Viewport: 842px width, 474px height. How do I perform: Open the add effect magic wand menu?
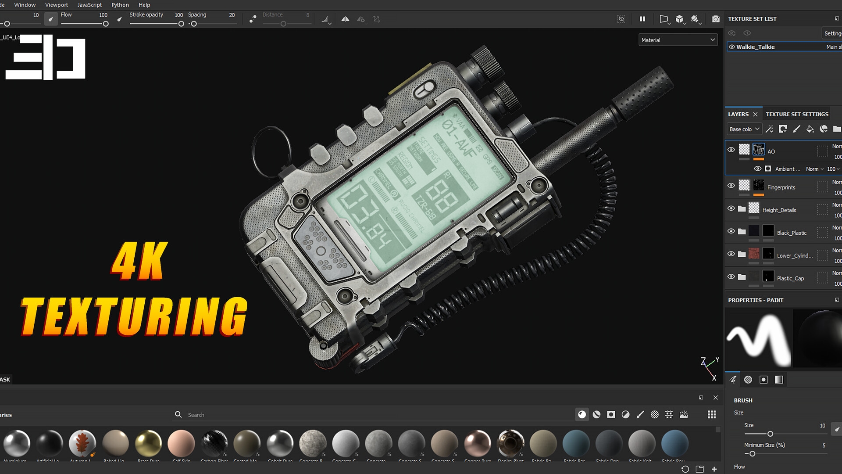[769, 129]
